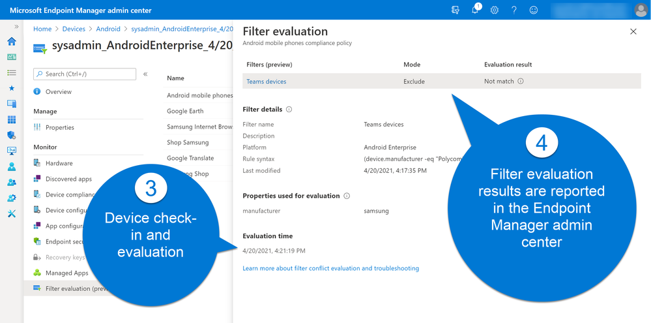Sort by the Name column header
The image size is (651, 323).
coord(176,78)
